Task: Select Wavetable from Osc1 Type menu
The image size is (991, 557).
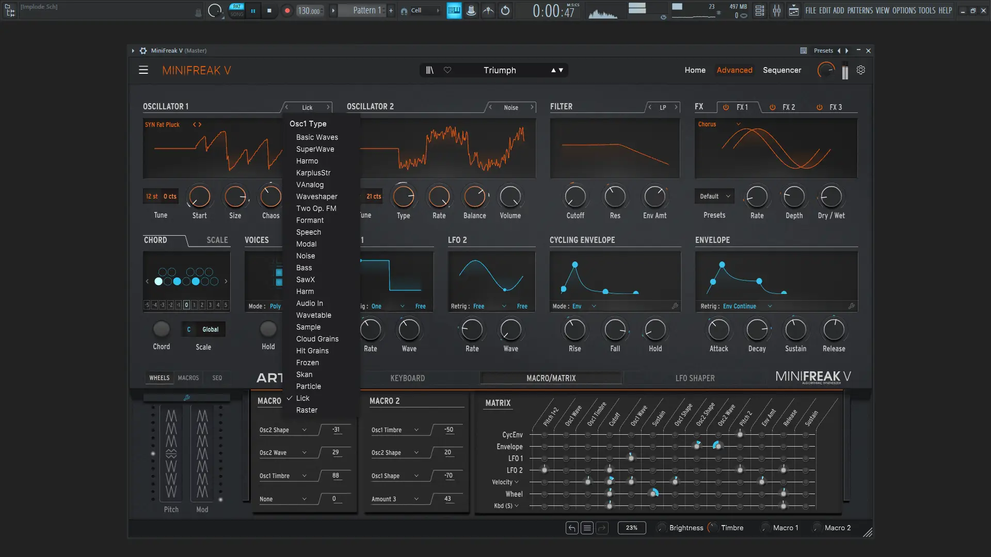Action: tap(313, 315)
